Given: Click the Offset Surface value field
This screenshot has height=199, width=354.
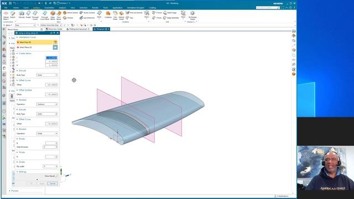Looking at the screenshot, I should 51,95.
